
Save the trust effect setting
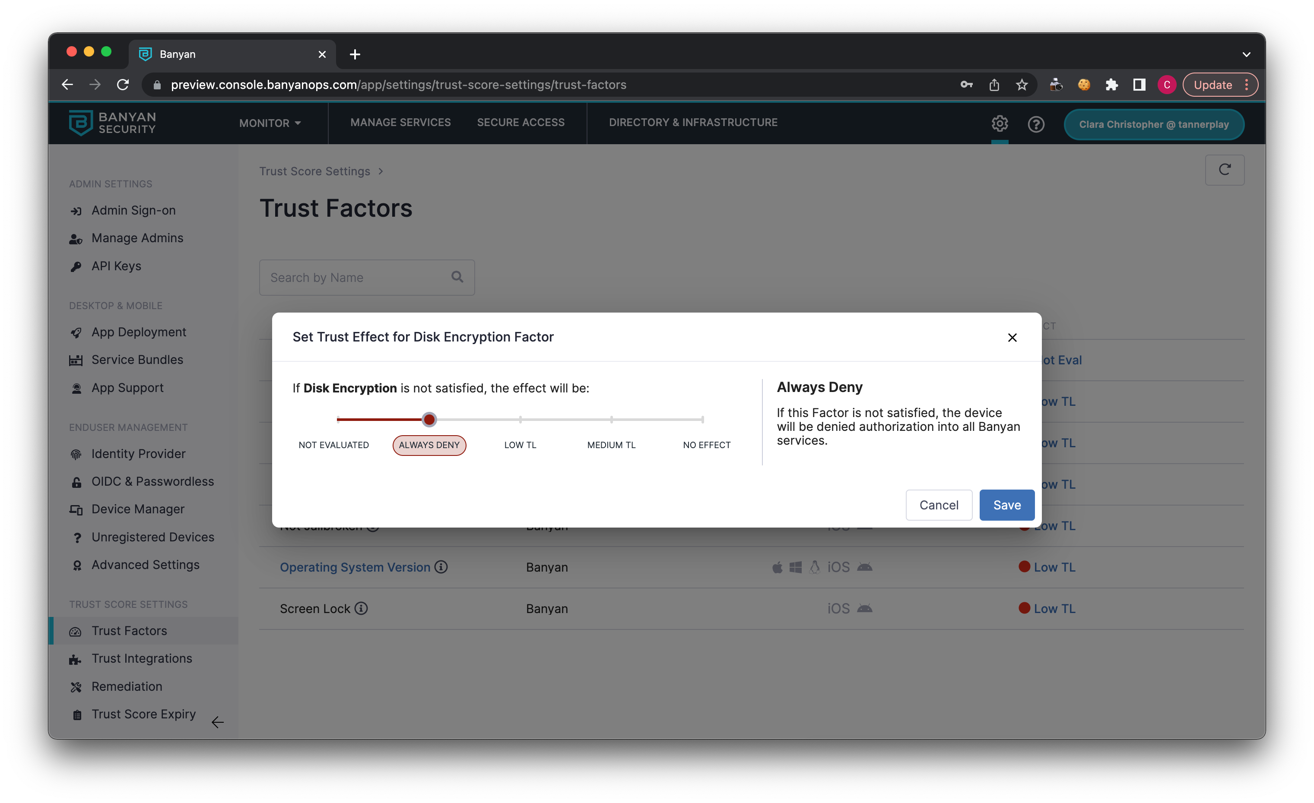(1006, 505)
